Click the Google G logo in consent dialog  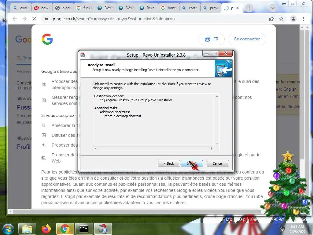47,39
